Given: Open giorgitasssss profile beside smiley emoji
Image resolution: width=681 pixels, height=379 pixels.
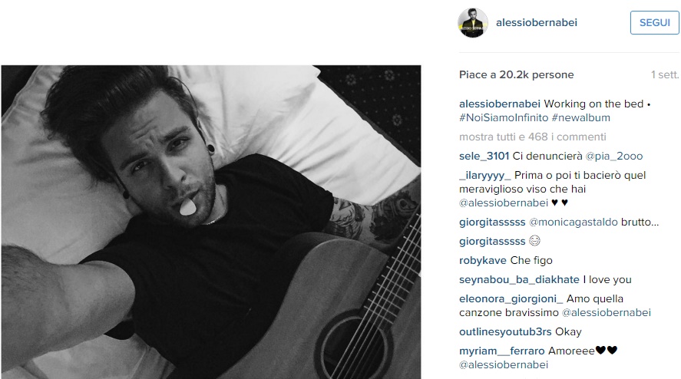Looking at the screenshot, I should pos(492,242).
